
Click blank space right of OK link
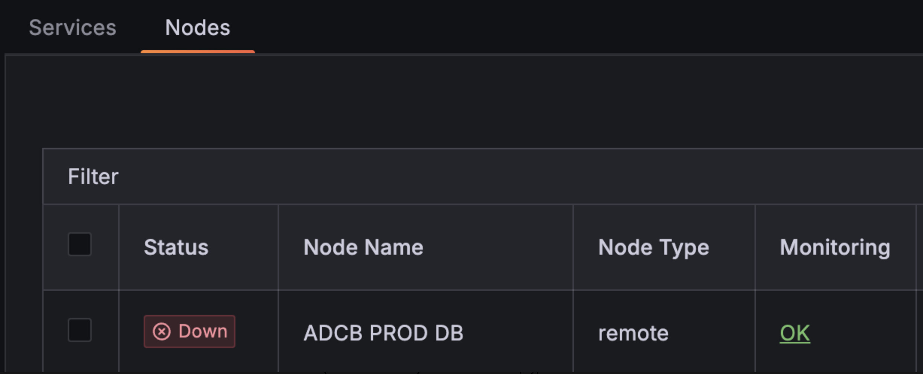[865, 333]
